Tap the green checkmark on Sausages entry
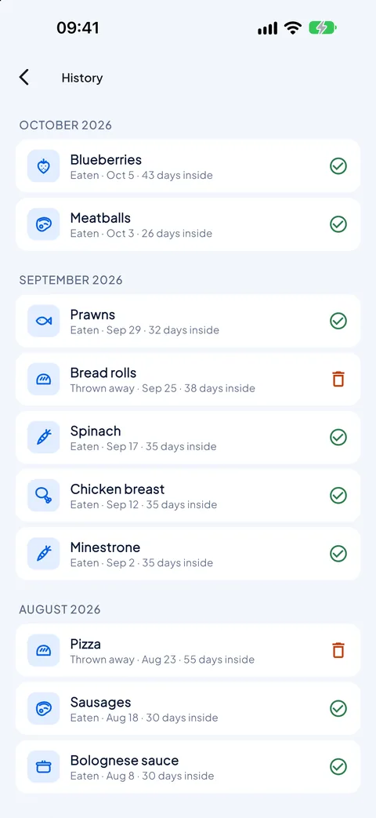 pos(338,708)
